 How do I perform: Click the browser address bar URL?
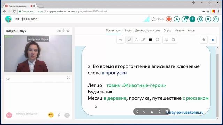(x=72, y=11)
